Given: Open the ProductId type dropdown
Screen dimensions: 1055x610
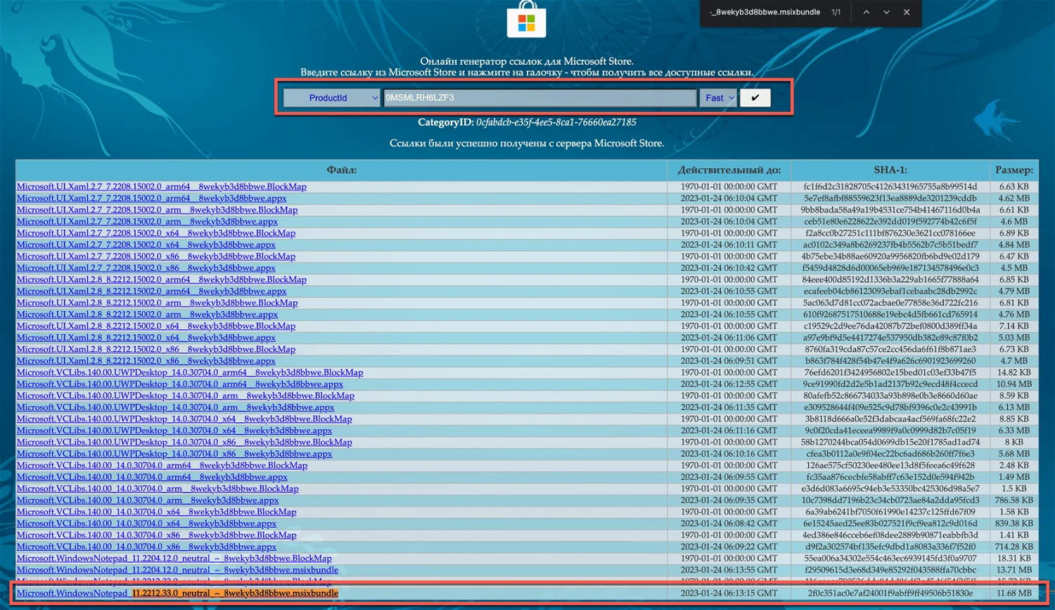Looking at the screenshot, I should (331, 98).
